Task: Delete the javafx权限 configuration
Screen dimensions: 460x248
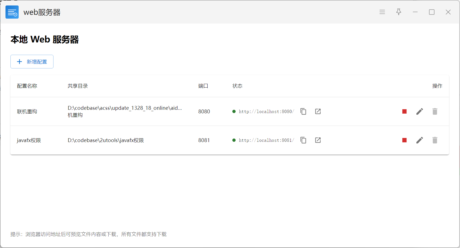Action: pos(435,140)
